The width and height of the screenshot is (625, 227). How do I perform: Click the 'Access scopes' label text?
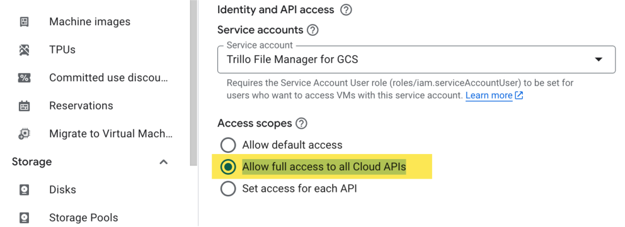click(255, 124)
